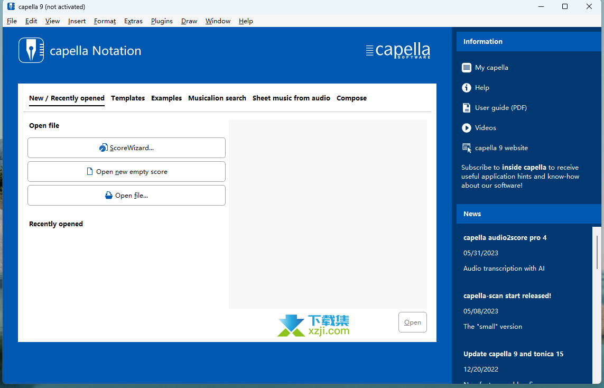Minimize the capella 9 window
This screenshot has height=388, width=604.
(x=541, y=6)
